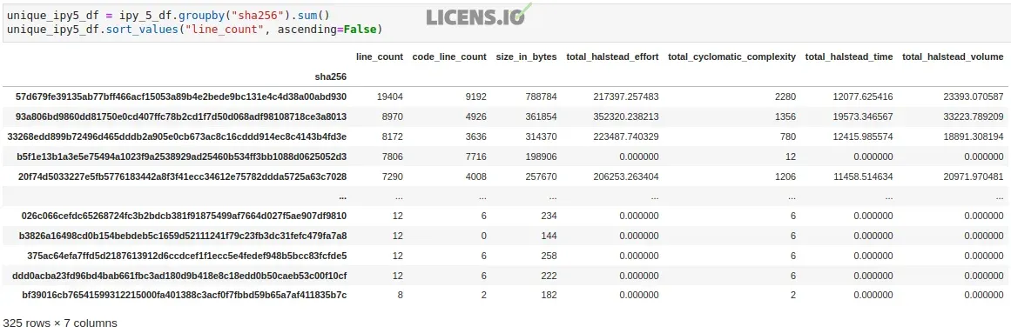Select the hash starting with 026c066cefdc6526
Screen dimensions: 1011x333
pos(184,216)
